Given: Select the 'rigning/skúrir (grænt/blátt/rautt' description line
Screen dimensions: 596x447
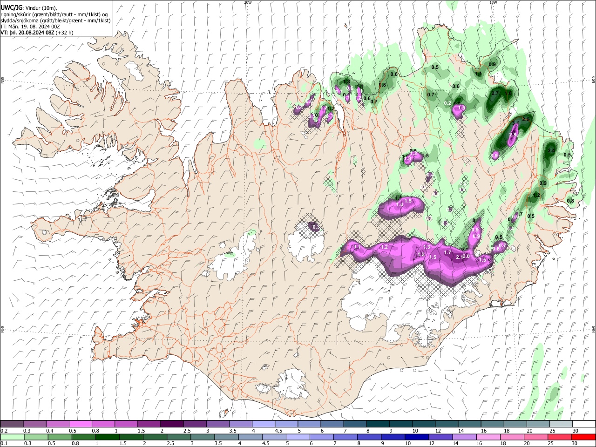Looking at the screenshot, I should (x=54, y=14).
